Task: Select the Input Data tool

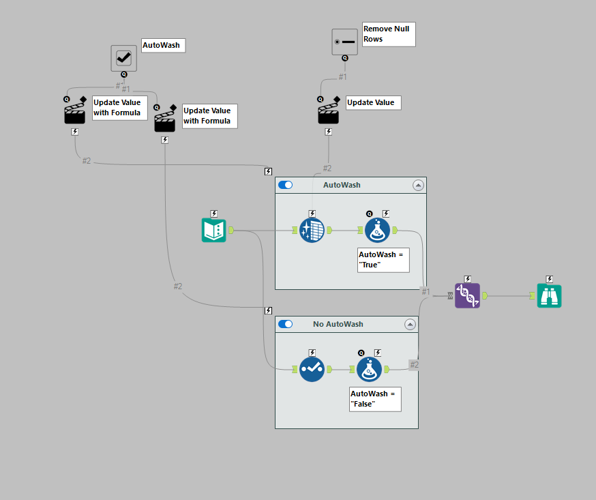Action: pyautogui.click(x=213, y=230)
